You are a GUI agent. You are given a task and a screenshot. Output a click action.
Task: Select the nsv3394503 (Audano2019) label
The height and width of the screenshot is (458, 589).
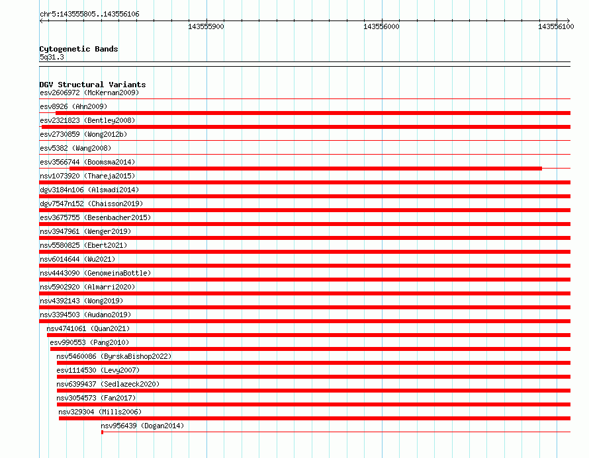coord(85,315)
